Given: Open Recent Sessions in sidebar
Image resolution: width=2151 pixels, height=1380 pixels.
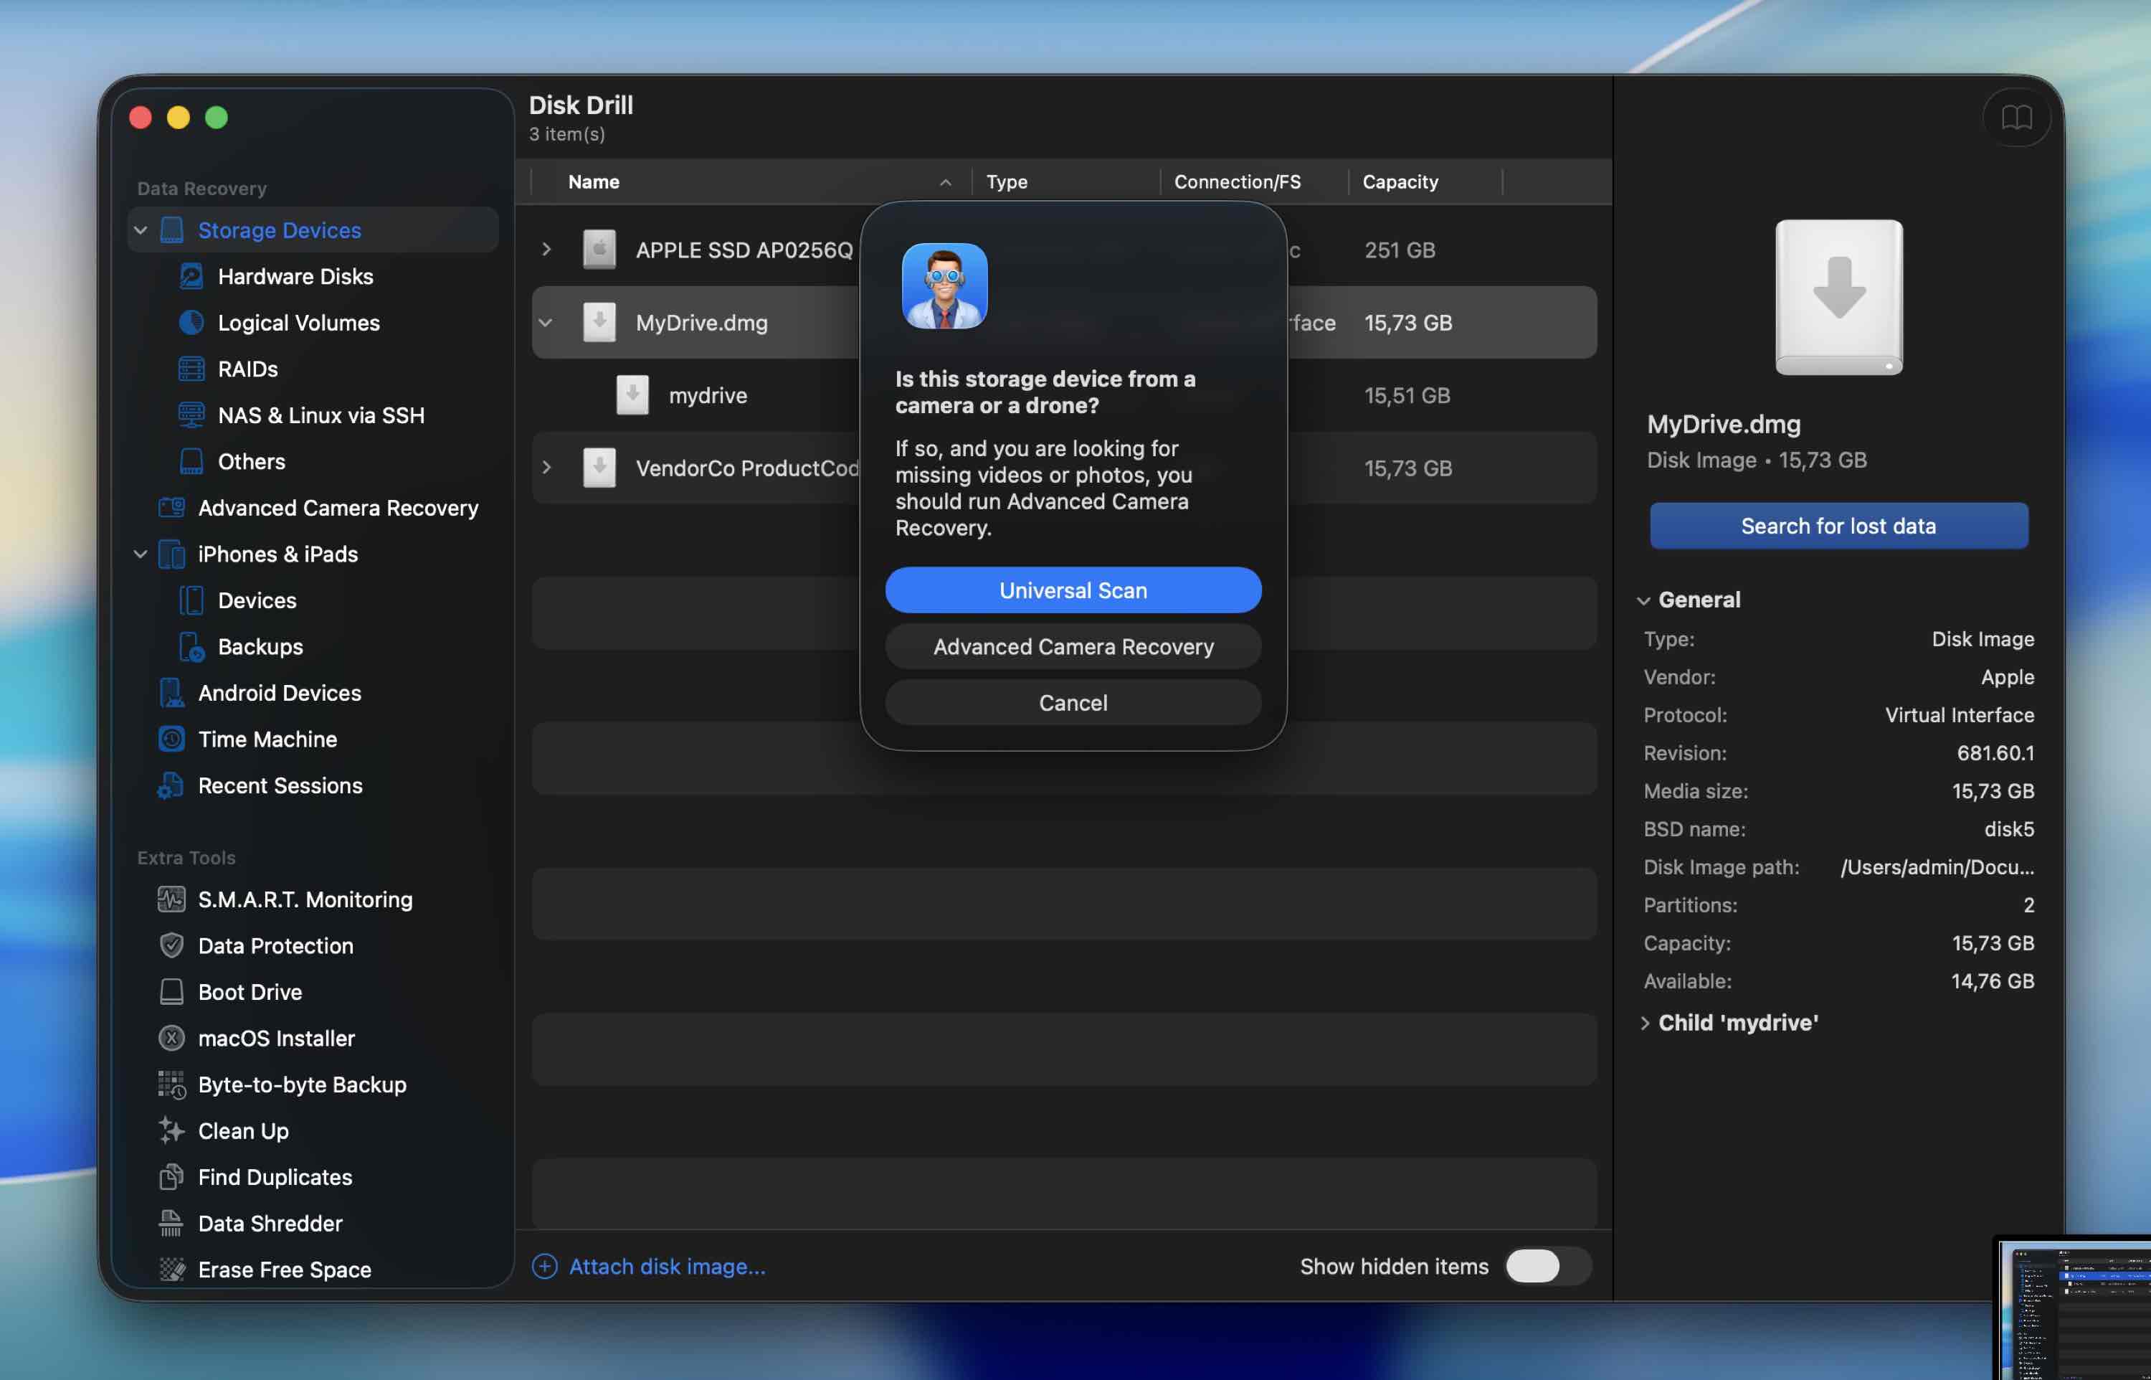Looking at the screenshot, I should (280, 786).
